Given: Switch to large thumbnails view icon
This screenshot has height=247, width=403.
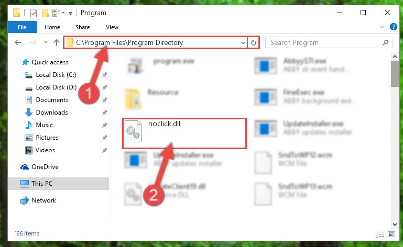Looking at the screenshot, I should [391, 234].
